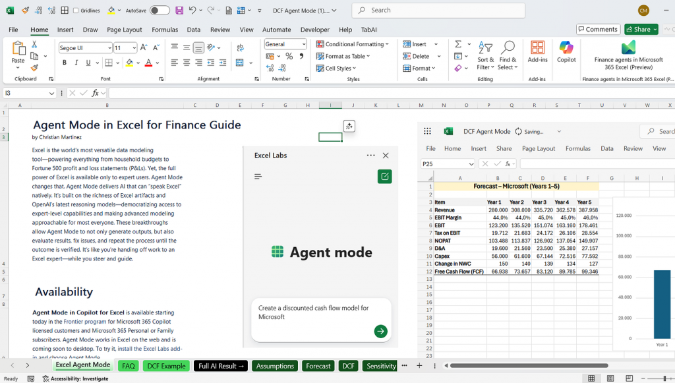The image size is (675, 383).
Task: Click the Cut scissors icon
Action: [x=34, y=44]
